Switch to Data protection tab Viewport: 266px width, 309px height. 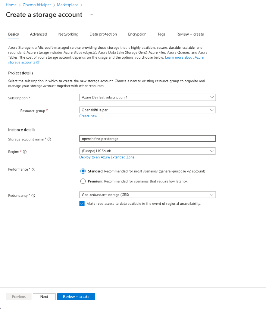103,34
